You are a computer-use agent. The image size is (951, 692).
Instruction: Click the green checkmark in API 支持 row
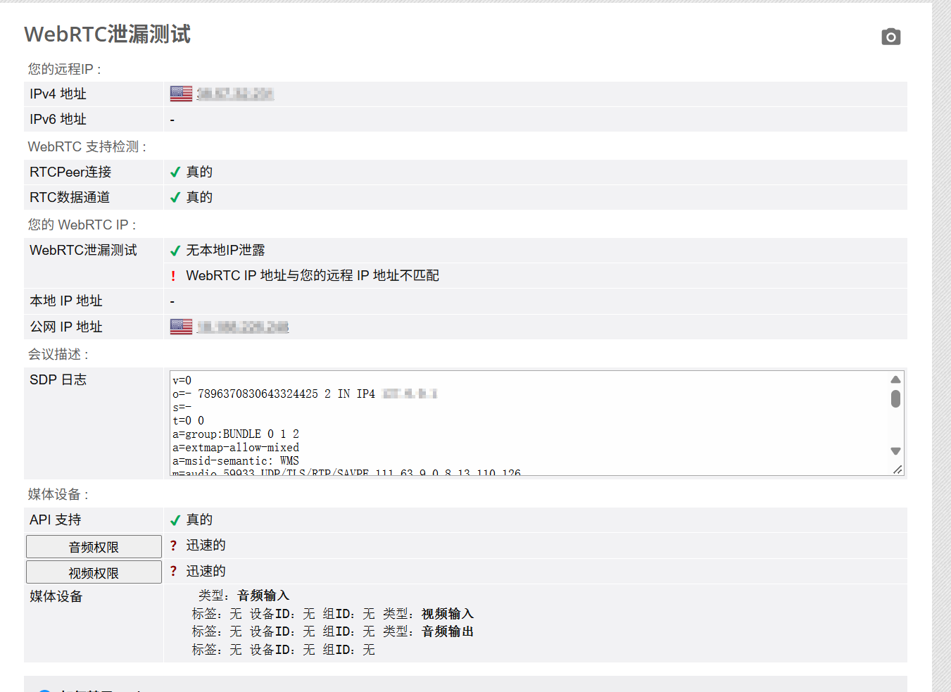tap(175, 520)
